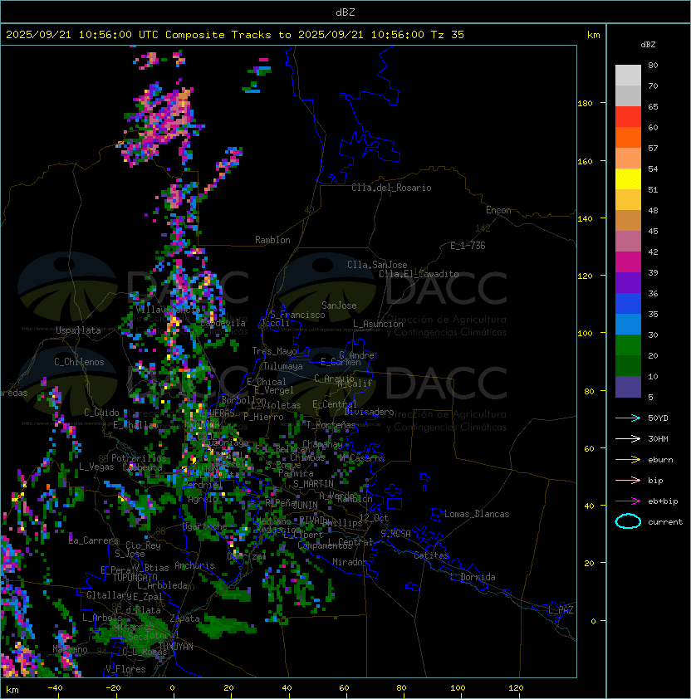Click the 180 km vertical axis tick

pos(585,104)
